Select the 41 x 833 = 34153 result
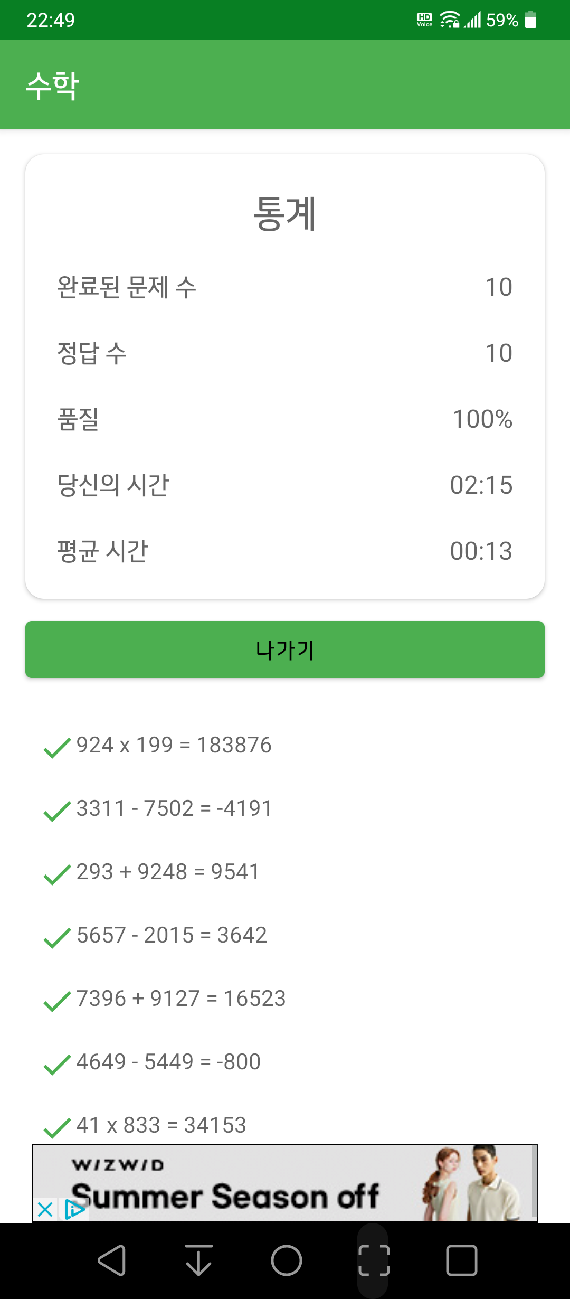The width and height of the screenshot is (570, 1299). [x=161, y=1125]
